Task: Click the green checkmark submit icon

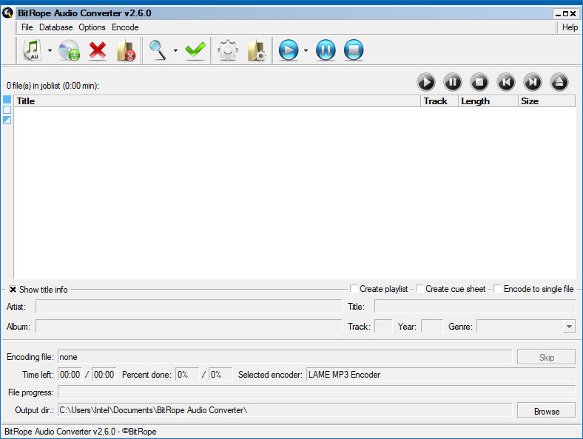Action: coord(195,50)
